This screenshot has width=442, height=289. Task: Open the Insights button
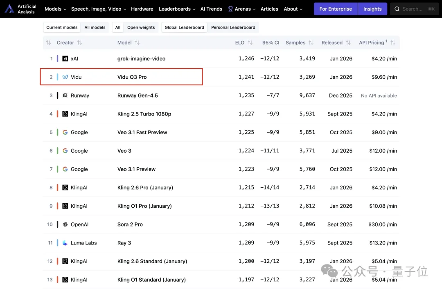[372, 9]
